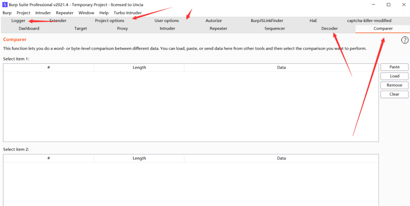Maximize the Burp Suite window

(x=389, y=4)
